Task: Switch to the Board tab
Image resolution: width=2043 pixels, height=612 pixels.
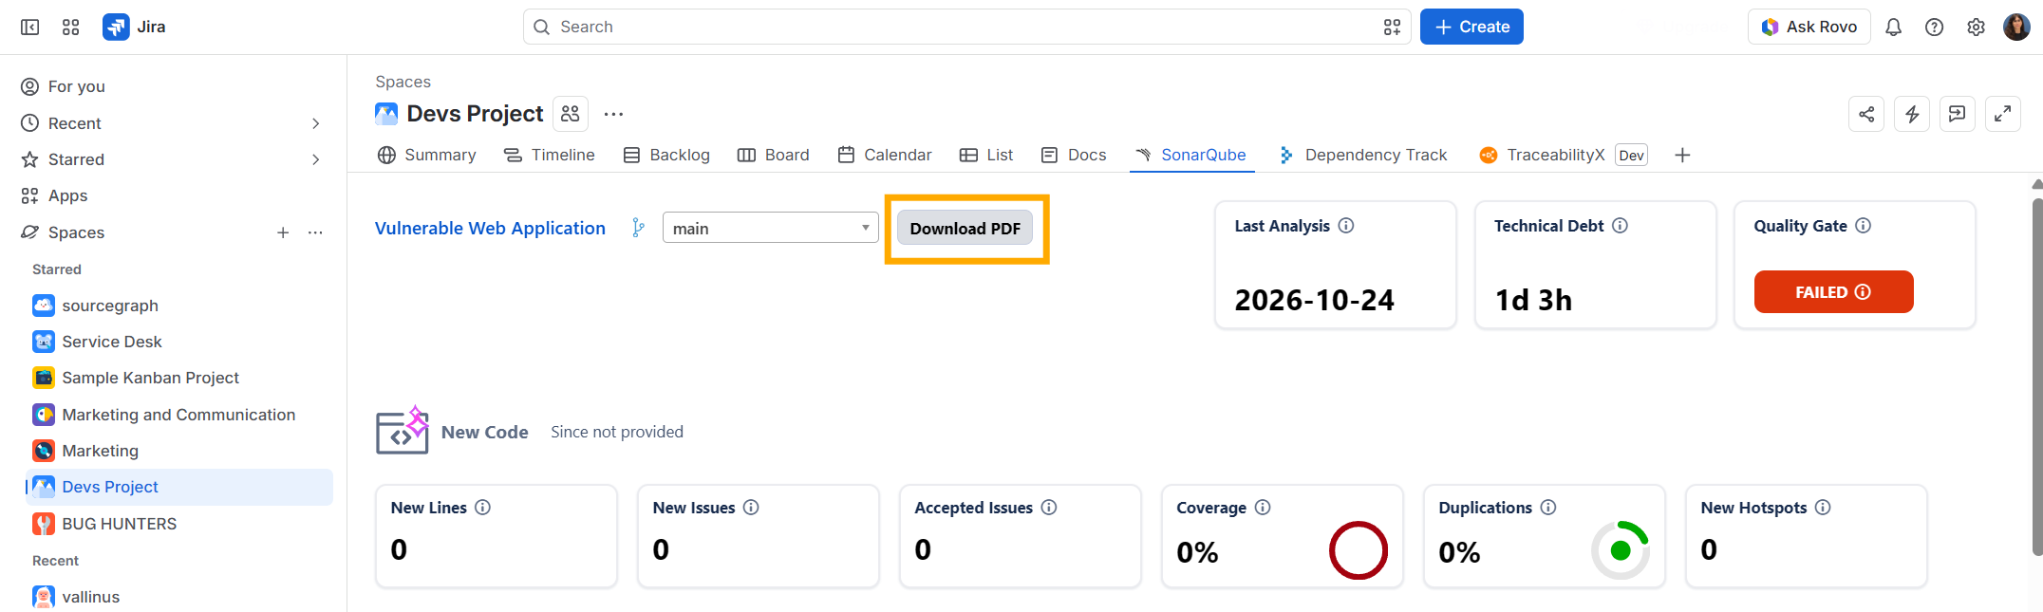Action: [x=774, y=155]
